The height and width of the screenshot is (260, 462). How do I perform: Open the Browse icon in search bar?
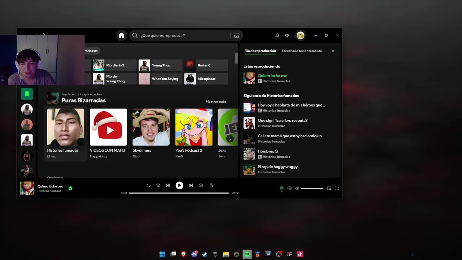(236, 35)
